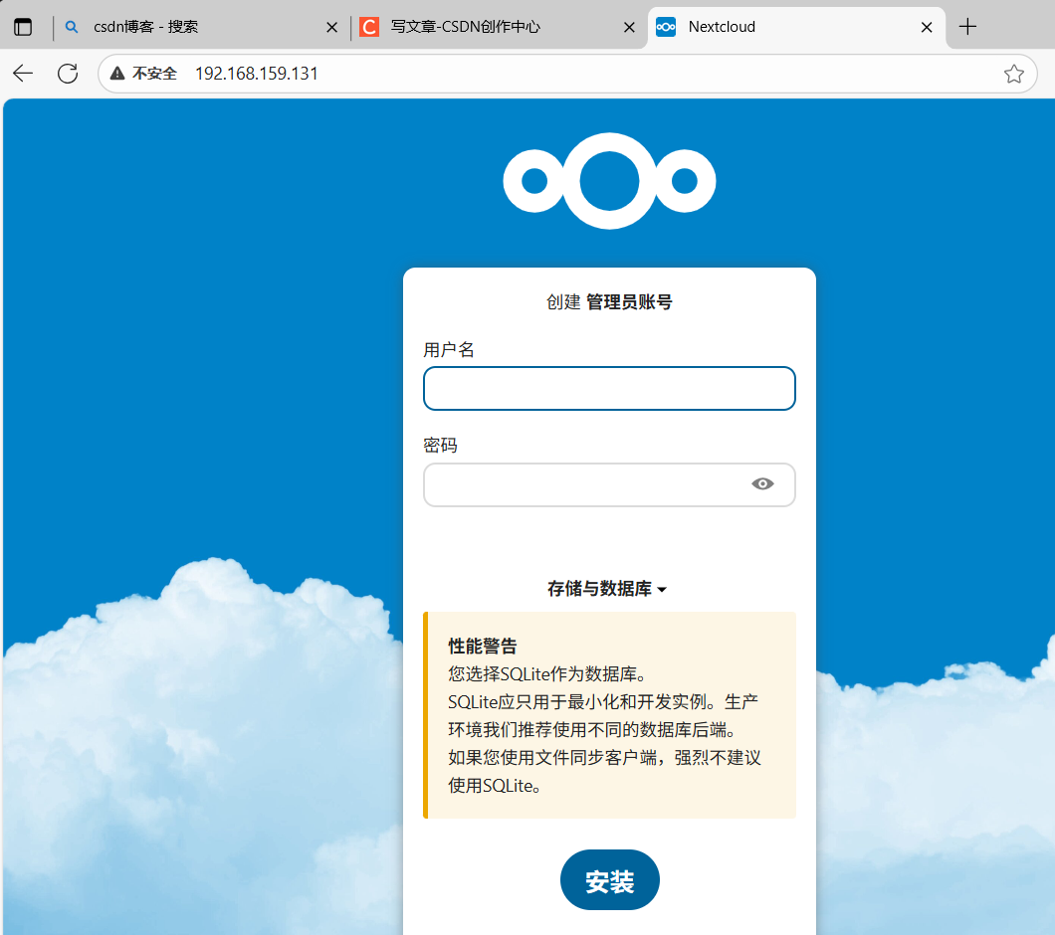Screen dimensions: 1055x935
Task: Close the csdn博客 - 搜索 tab
Action: [x=331, y=27]
